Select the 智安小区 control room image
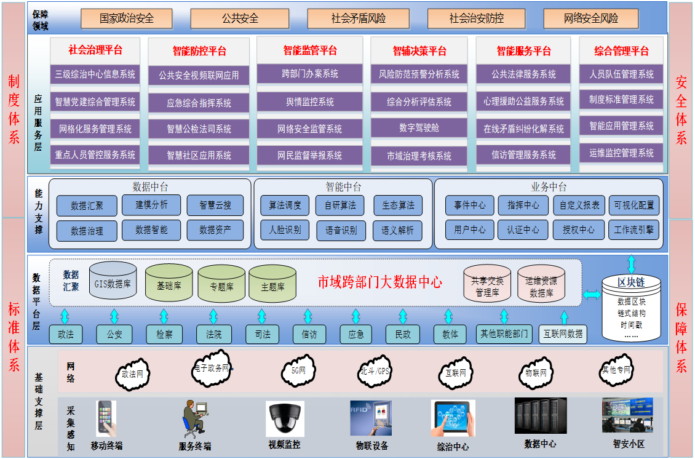The image size is (695, 459). 627,415
